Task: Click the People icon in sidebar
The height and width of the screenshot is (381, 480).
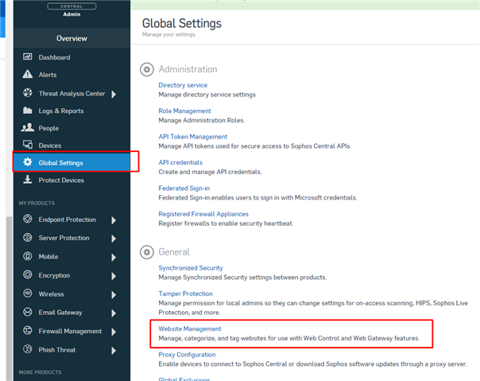Action: click(x=28, y=127)
